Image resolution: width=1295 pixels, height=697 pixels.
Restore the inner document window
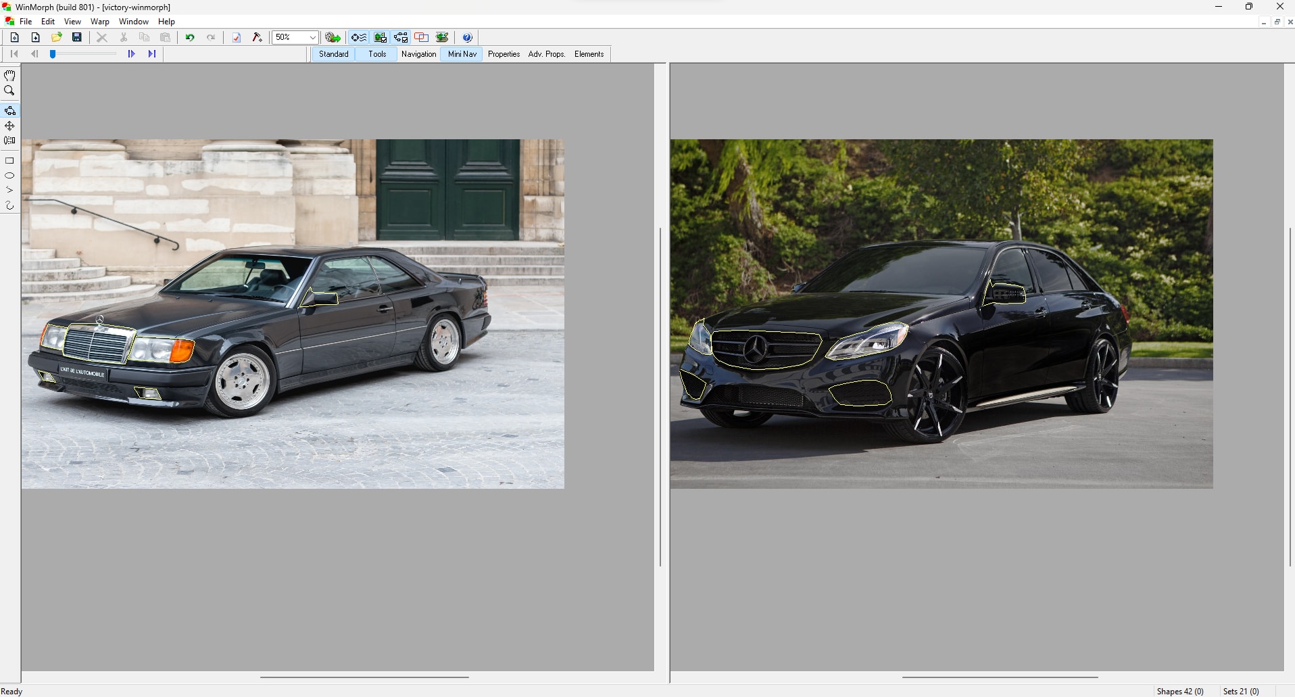[x=1277, y=22]
